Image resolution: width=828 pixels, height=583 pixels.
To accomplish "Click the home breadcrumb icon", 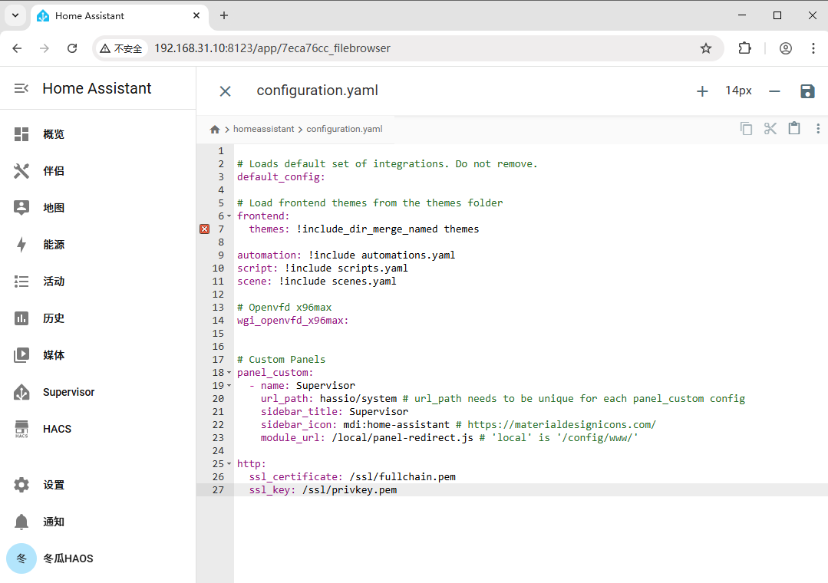I will point(214,130).
